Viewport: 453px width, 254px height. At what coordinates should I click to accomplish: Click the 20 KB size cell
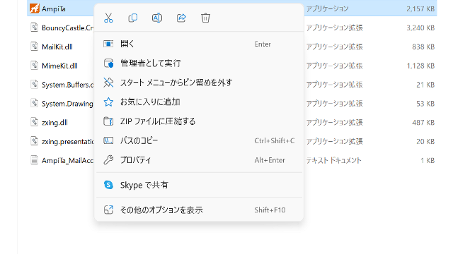pyautogui.click(x=425, y=141)
